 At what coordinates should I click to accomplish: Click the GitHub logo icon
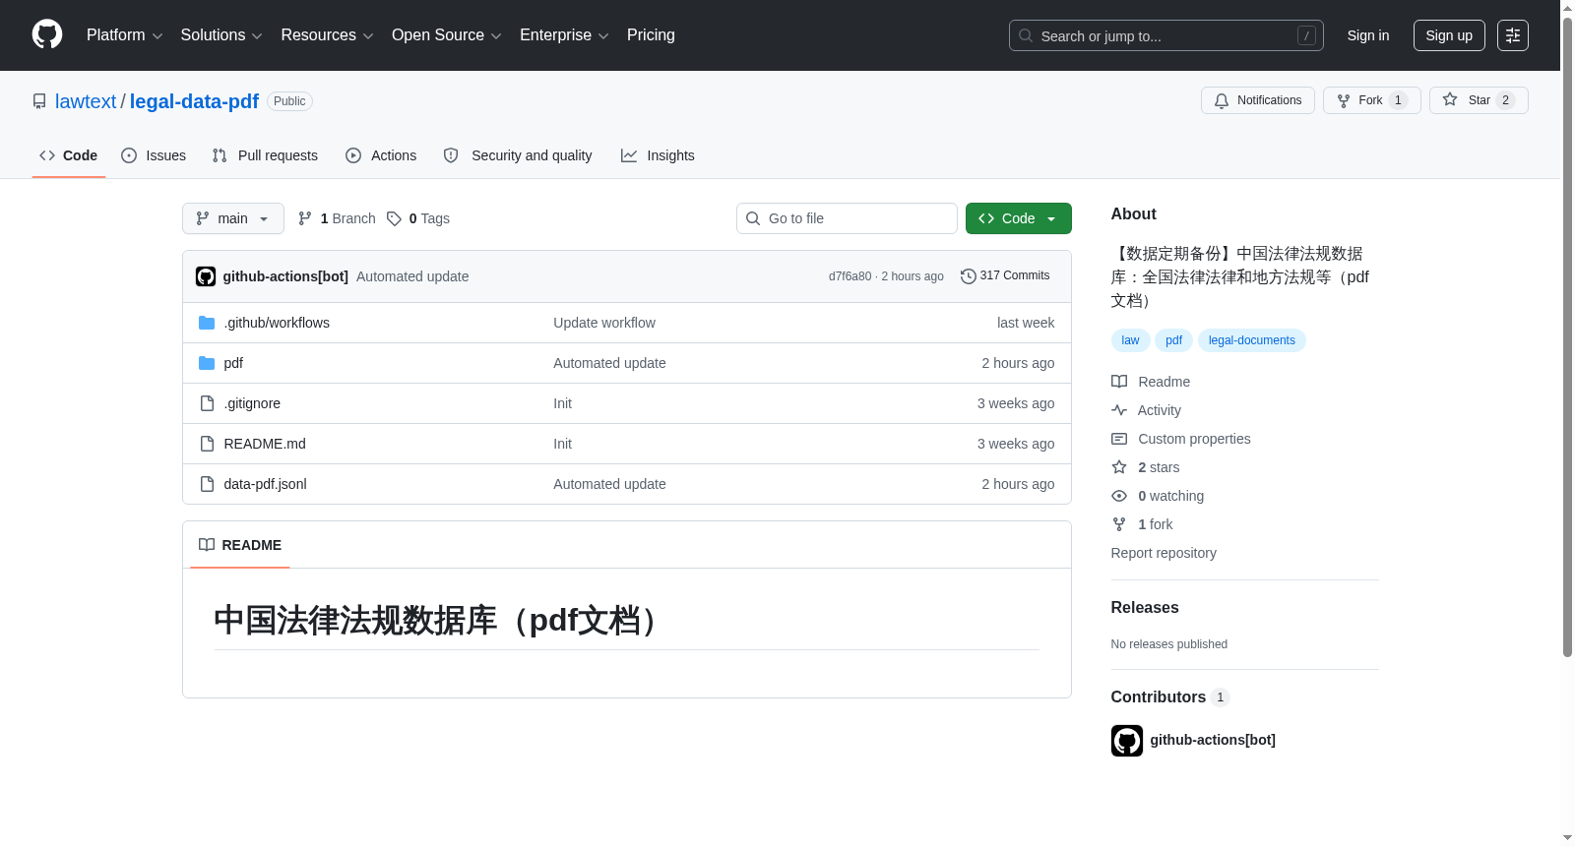(x=47, y=34)
